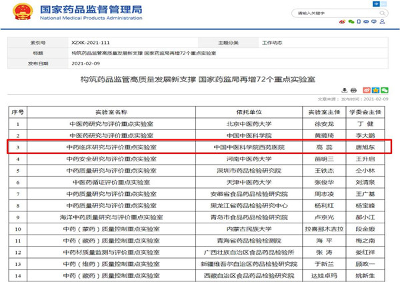Image resolution: width=400 pixels, height=282 pixels.
Task: Click the mobile phone icon in header
Action: pyautogui.click(x=358, y=22)
